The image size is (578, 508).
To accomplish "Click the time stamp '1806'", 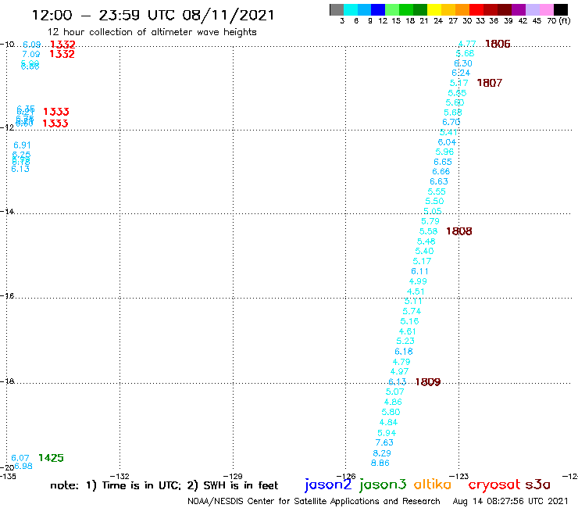I will pyautogui.click(x=498, y=44).
